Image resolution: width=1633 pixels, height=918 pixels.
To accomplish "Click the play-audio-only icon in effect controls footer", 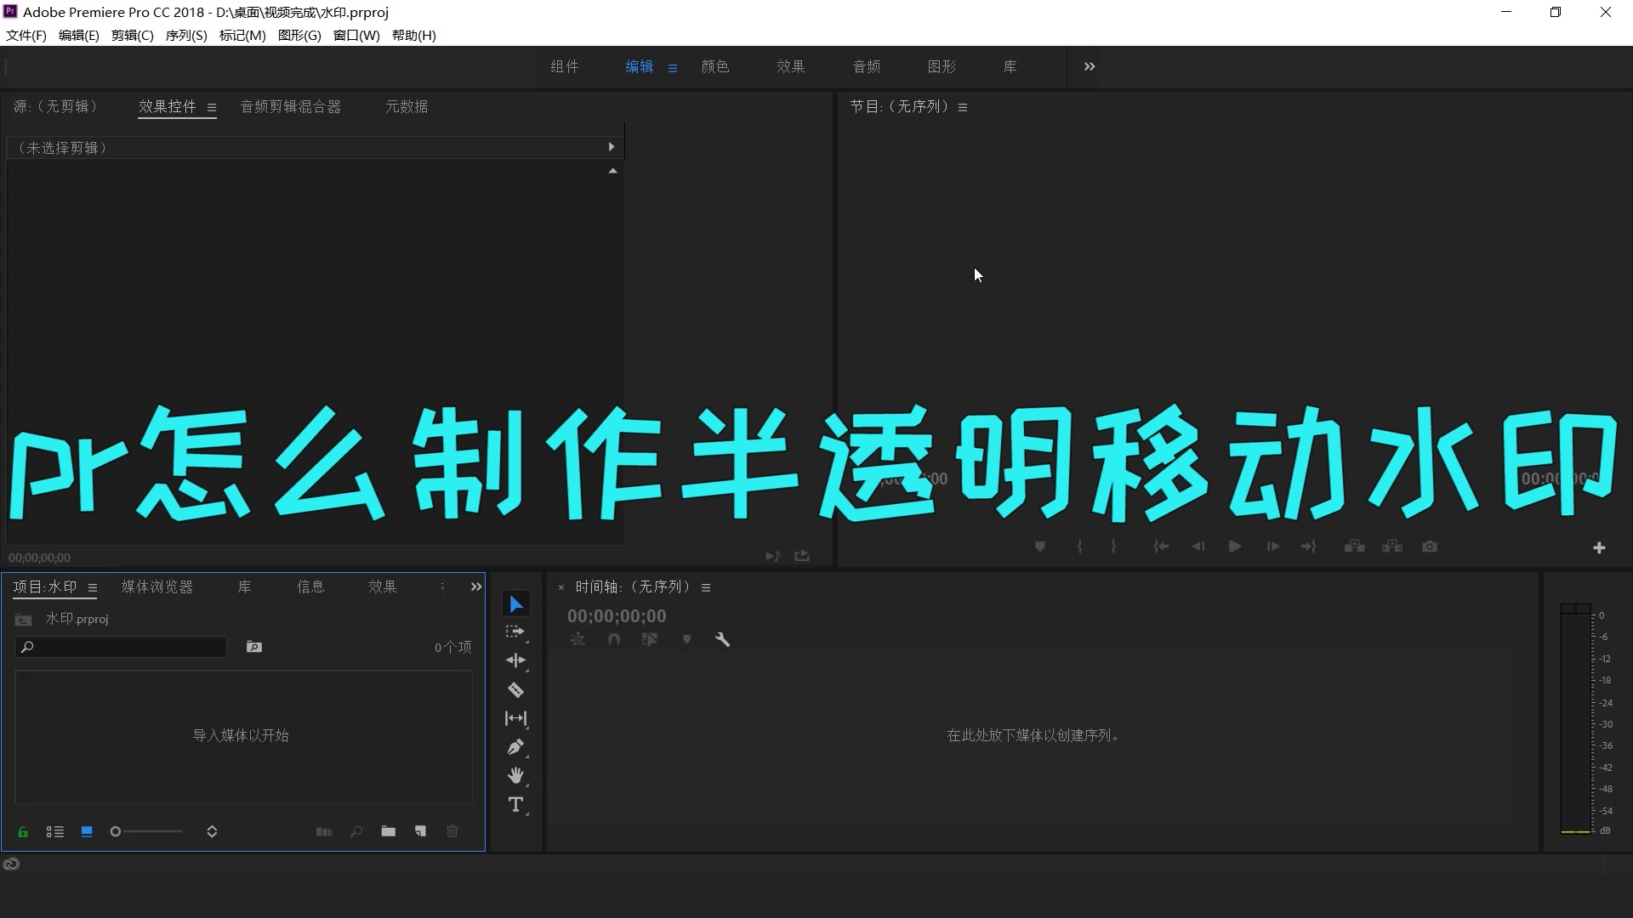I will point(772,556).
